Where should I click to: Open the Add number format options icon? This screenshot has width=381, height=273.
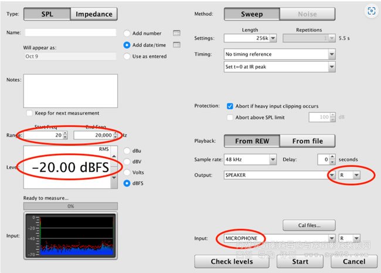tap(176, 33)
